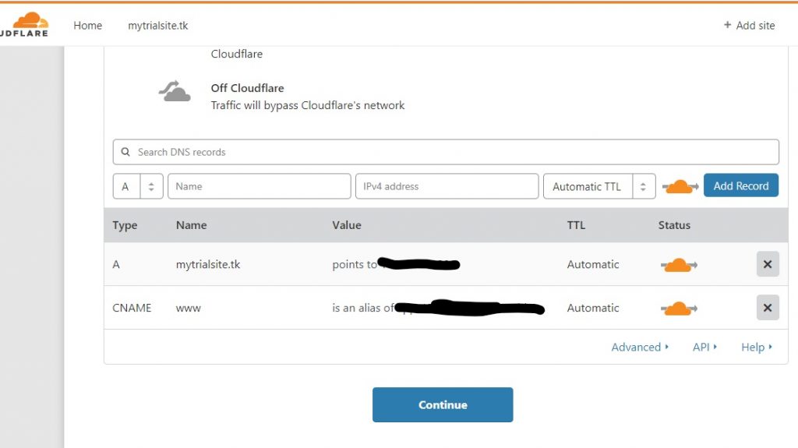Image resolution: width=798 pixels, height=448 pixels.
Task: Click the Cloudflare logo
Action: (x=24, y=24)
